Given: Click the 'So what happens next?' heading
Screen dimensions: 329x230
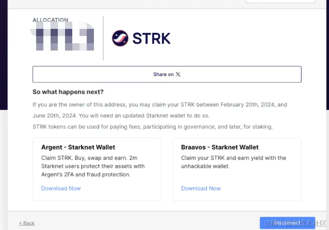Looking at the screenshot, I should pos(68,91).
